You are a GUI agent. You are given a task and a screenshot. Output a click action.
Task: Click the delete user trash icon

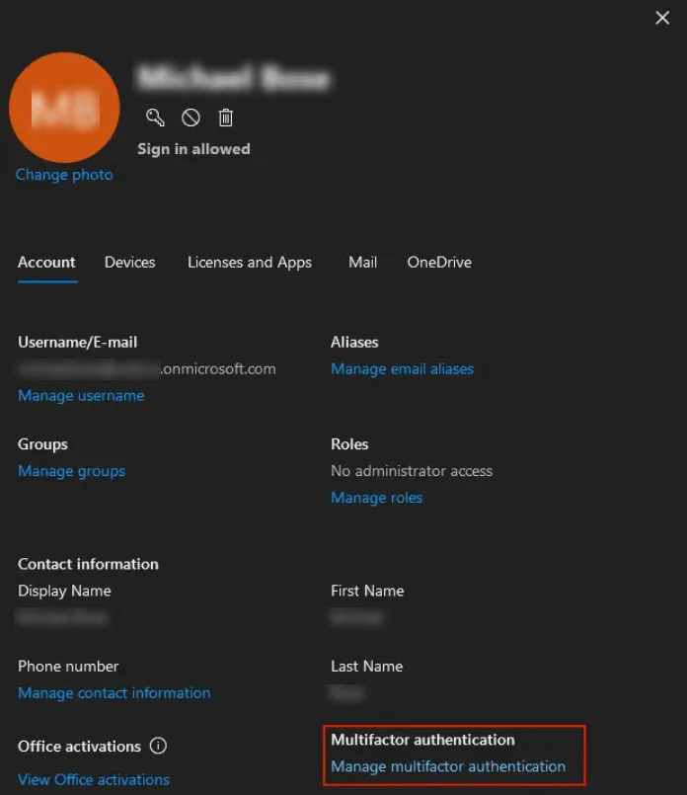tap(225, 118)
